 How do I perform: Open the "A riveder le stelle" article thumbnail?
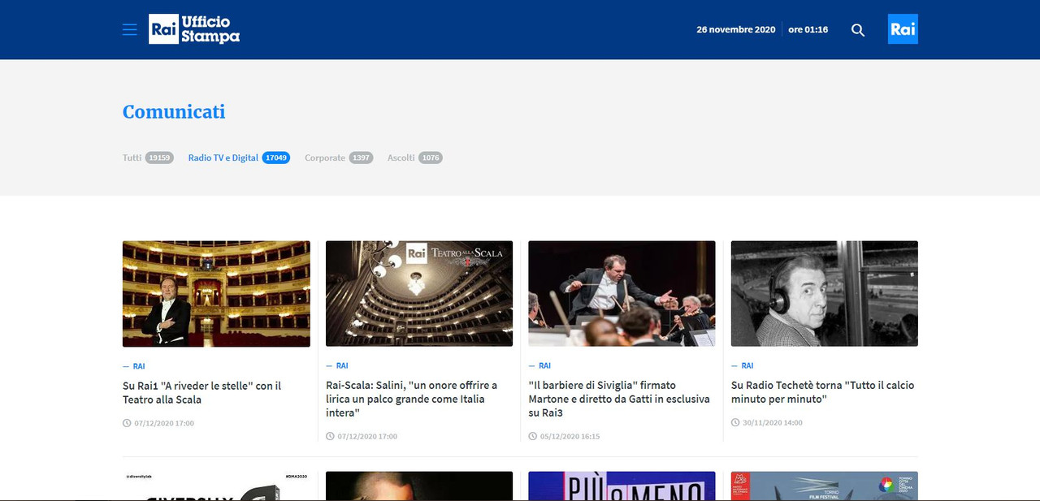click(x=216, y=294)
